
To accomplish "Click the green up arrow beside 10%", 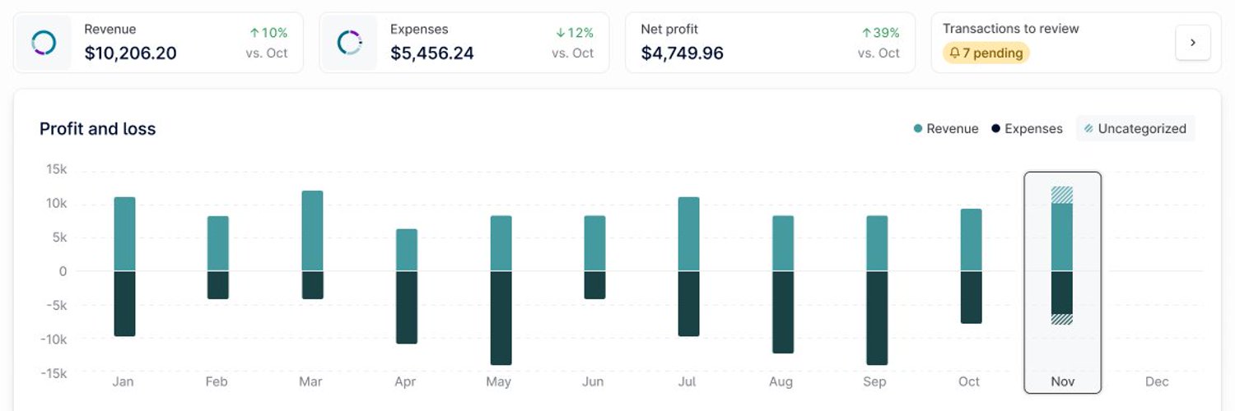I will click(255, 33).
